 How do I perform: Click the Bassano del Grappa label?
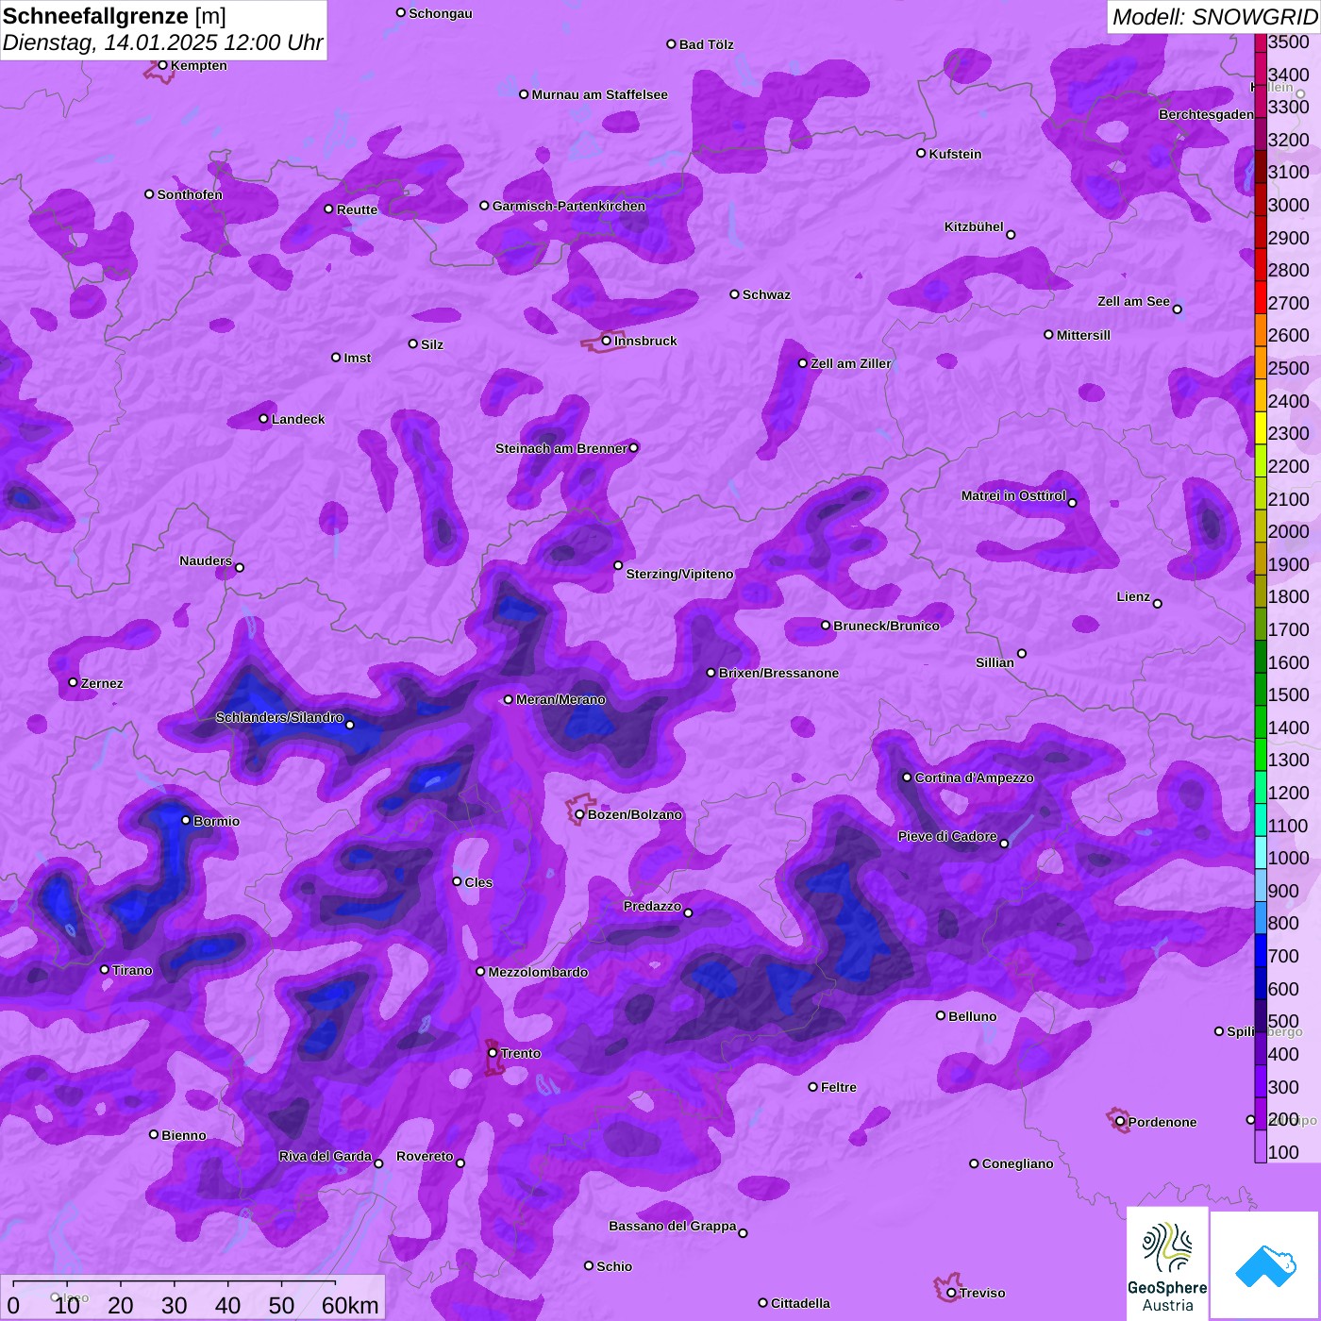pyautogui.click(x=673, y=1226)
